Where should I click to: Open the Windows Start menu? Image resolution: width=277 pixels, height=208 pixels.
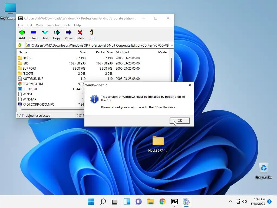point(91,201)
